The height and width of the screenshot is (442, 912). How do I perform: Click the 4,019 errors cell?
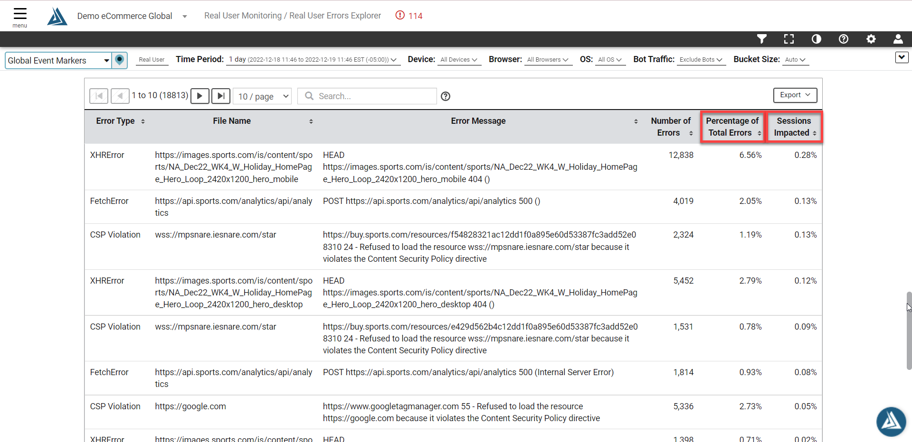tap(683, 201)
